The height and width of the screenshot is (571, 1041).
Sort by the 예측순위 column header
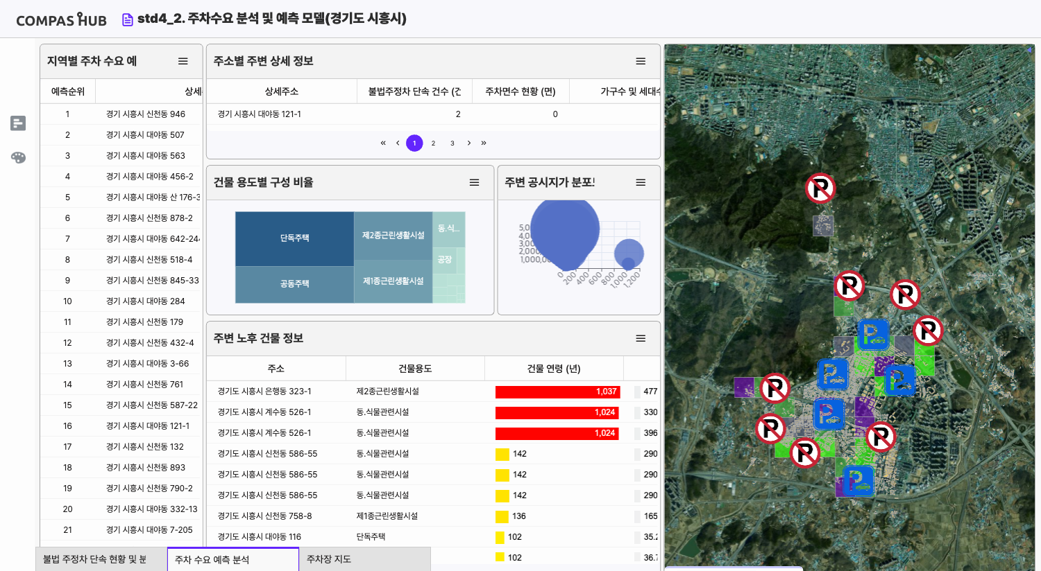point(68,91)
